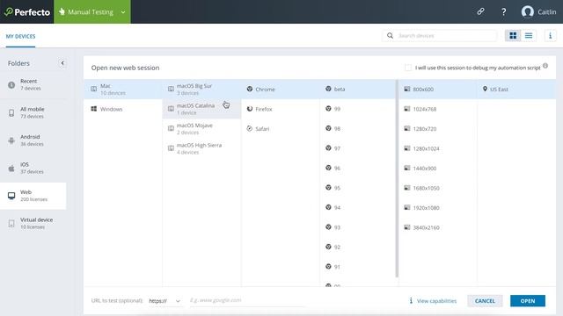Select Mac platform
The image size is (563, 316).
point(123,90)
